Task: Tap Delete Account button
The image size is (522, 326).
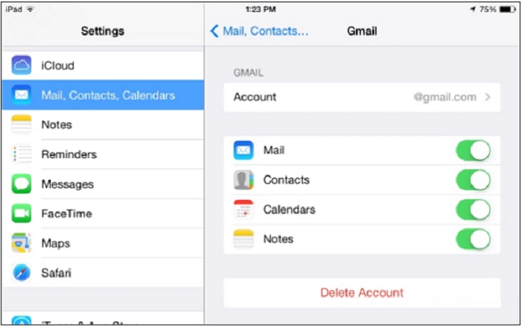Action: (x=362, y=292)
